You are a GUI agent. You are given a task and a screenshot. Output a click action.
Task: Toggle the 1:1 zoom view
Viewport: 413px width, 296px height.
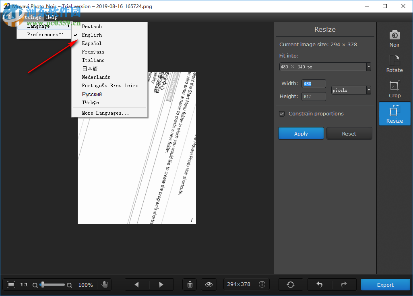click(x=19, y=284)
